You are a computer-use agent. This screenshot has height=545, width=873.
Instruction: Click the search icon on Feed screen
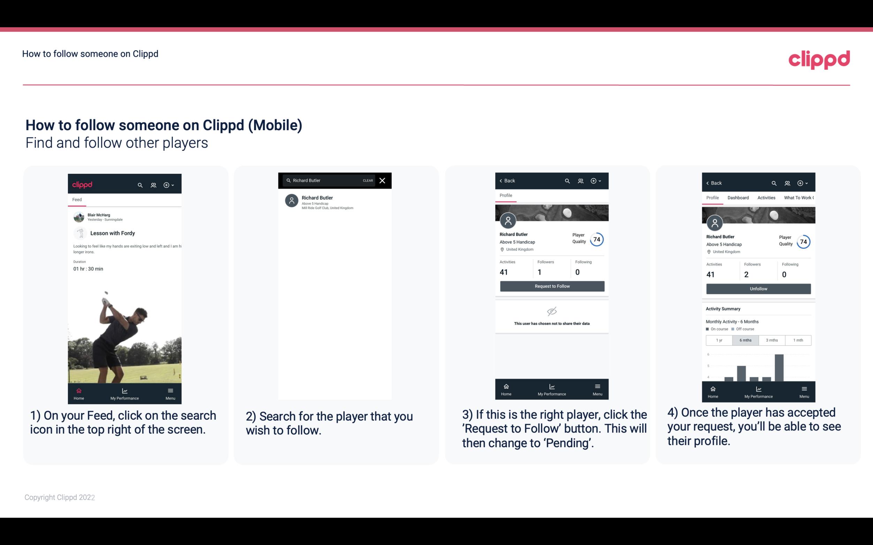coord(139,185)
